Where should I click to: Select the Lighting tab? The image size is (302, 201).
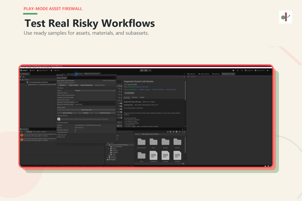pos(216,74)
